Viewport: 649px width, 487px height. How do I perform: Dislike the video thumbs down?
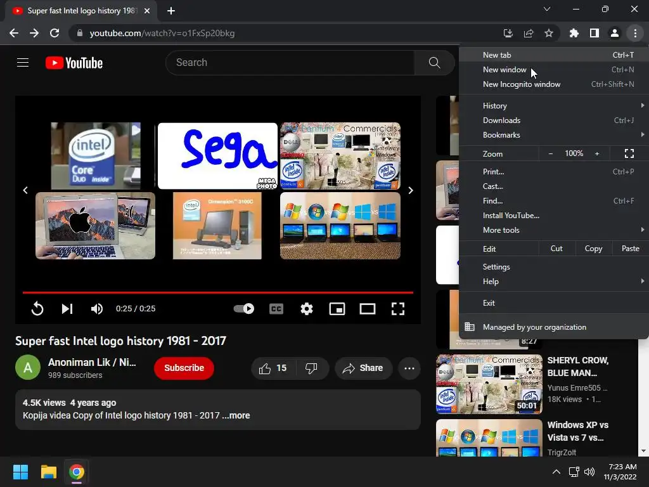coord(311,368)
